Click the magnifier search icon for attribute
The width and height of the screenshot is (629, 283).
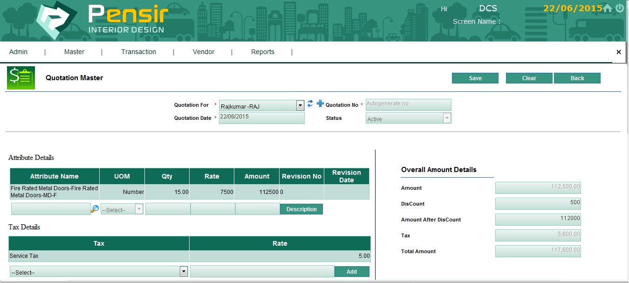[95, 209]
